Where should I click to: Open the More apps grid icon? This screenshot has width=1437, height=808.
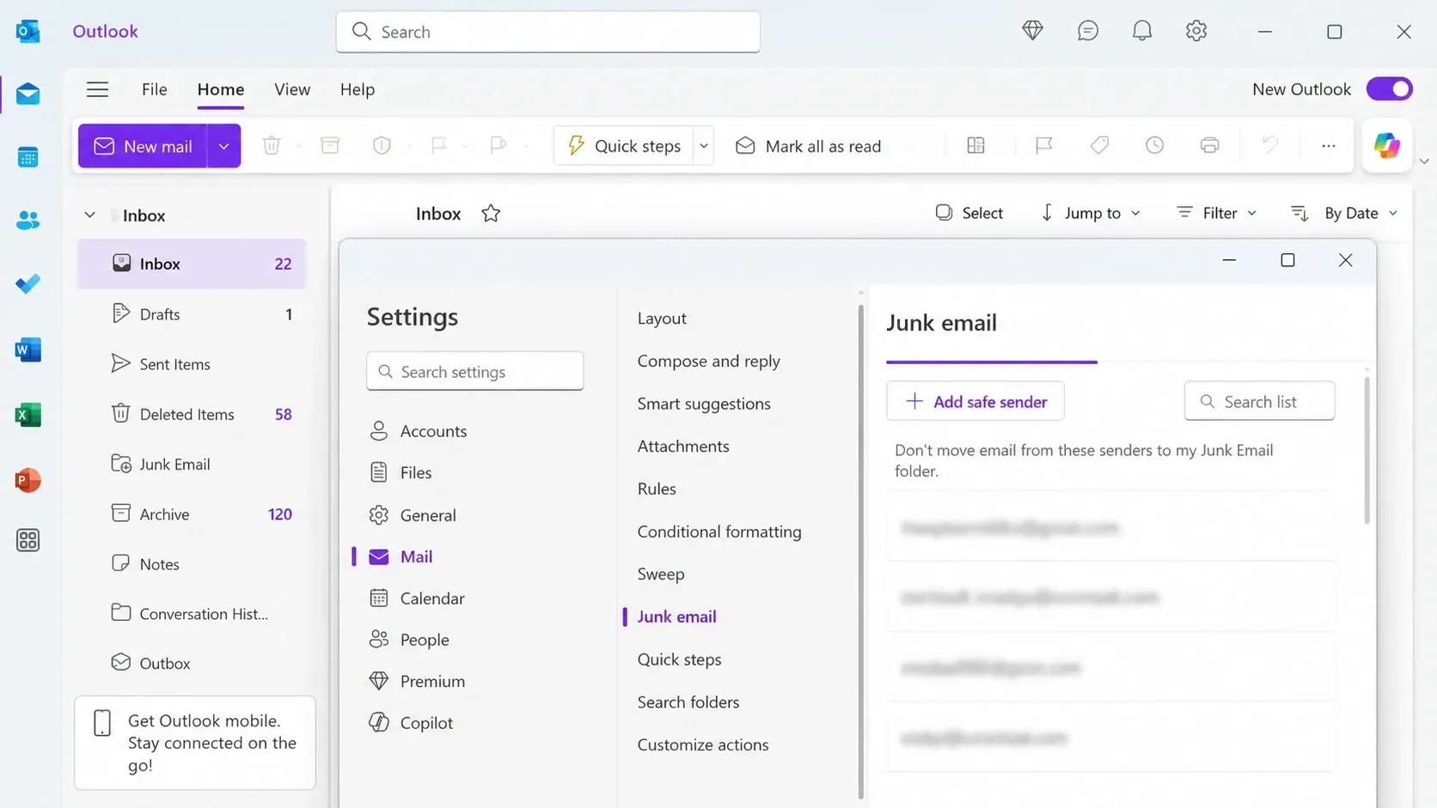tap(28, 540)
